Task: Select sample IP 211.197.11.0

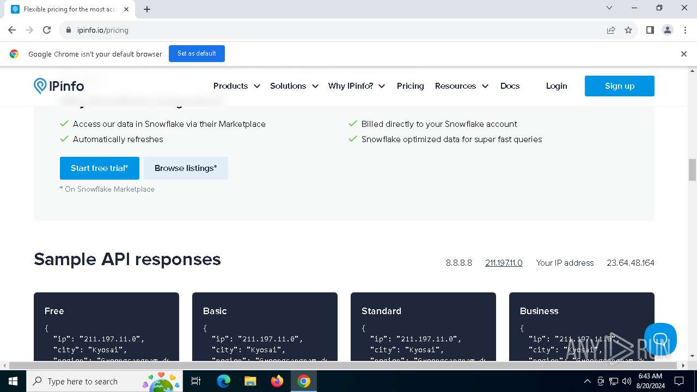Action: click(504, 263)
